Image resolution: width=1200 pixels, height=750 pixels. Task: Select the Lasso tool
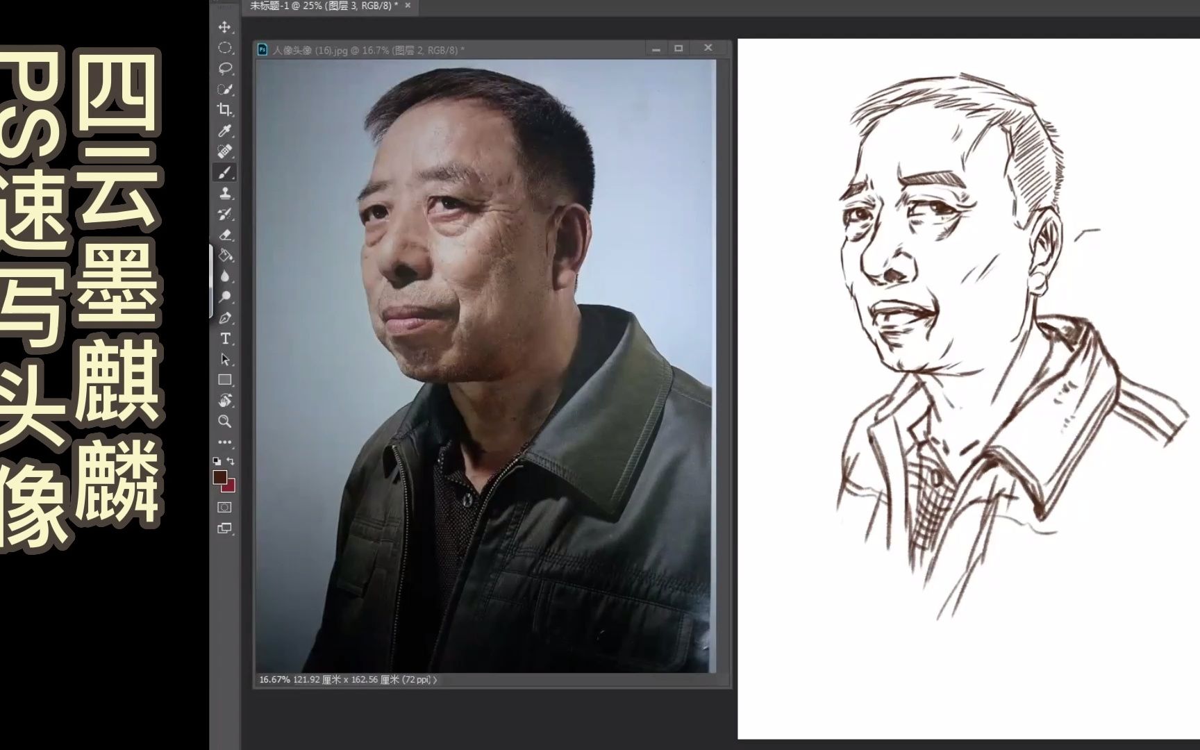click(225, 69)
